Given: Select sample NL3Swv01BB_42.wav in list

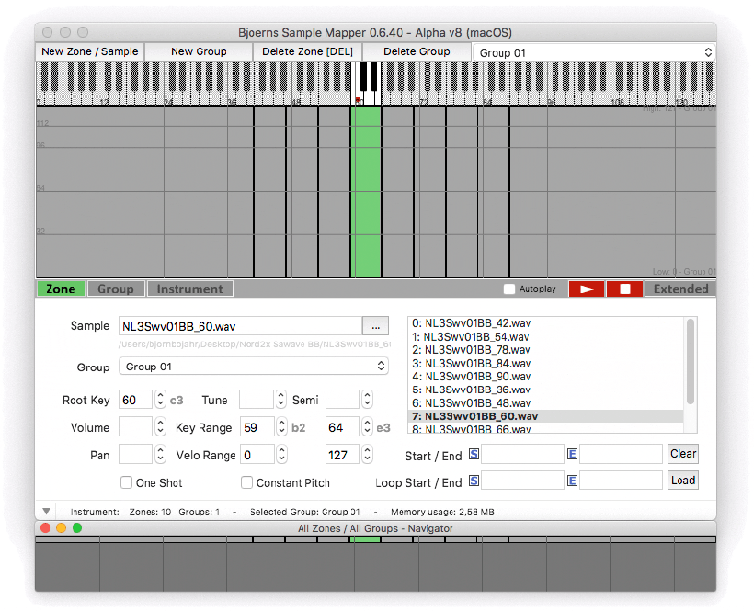Looking at the screenshot, I should coord(546,323).
